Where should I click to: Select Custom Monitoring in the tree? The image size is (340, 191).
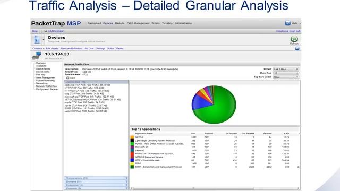45,80
